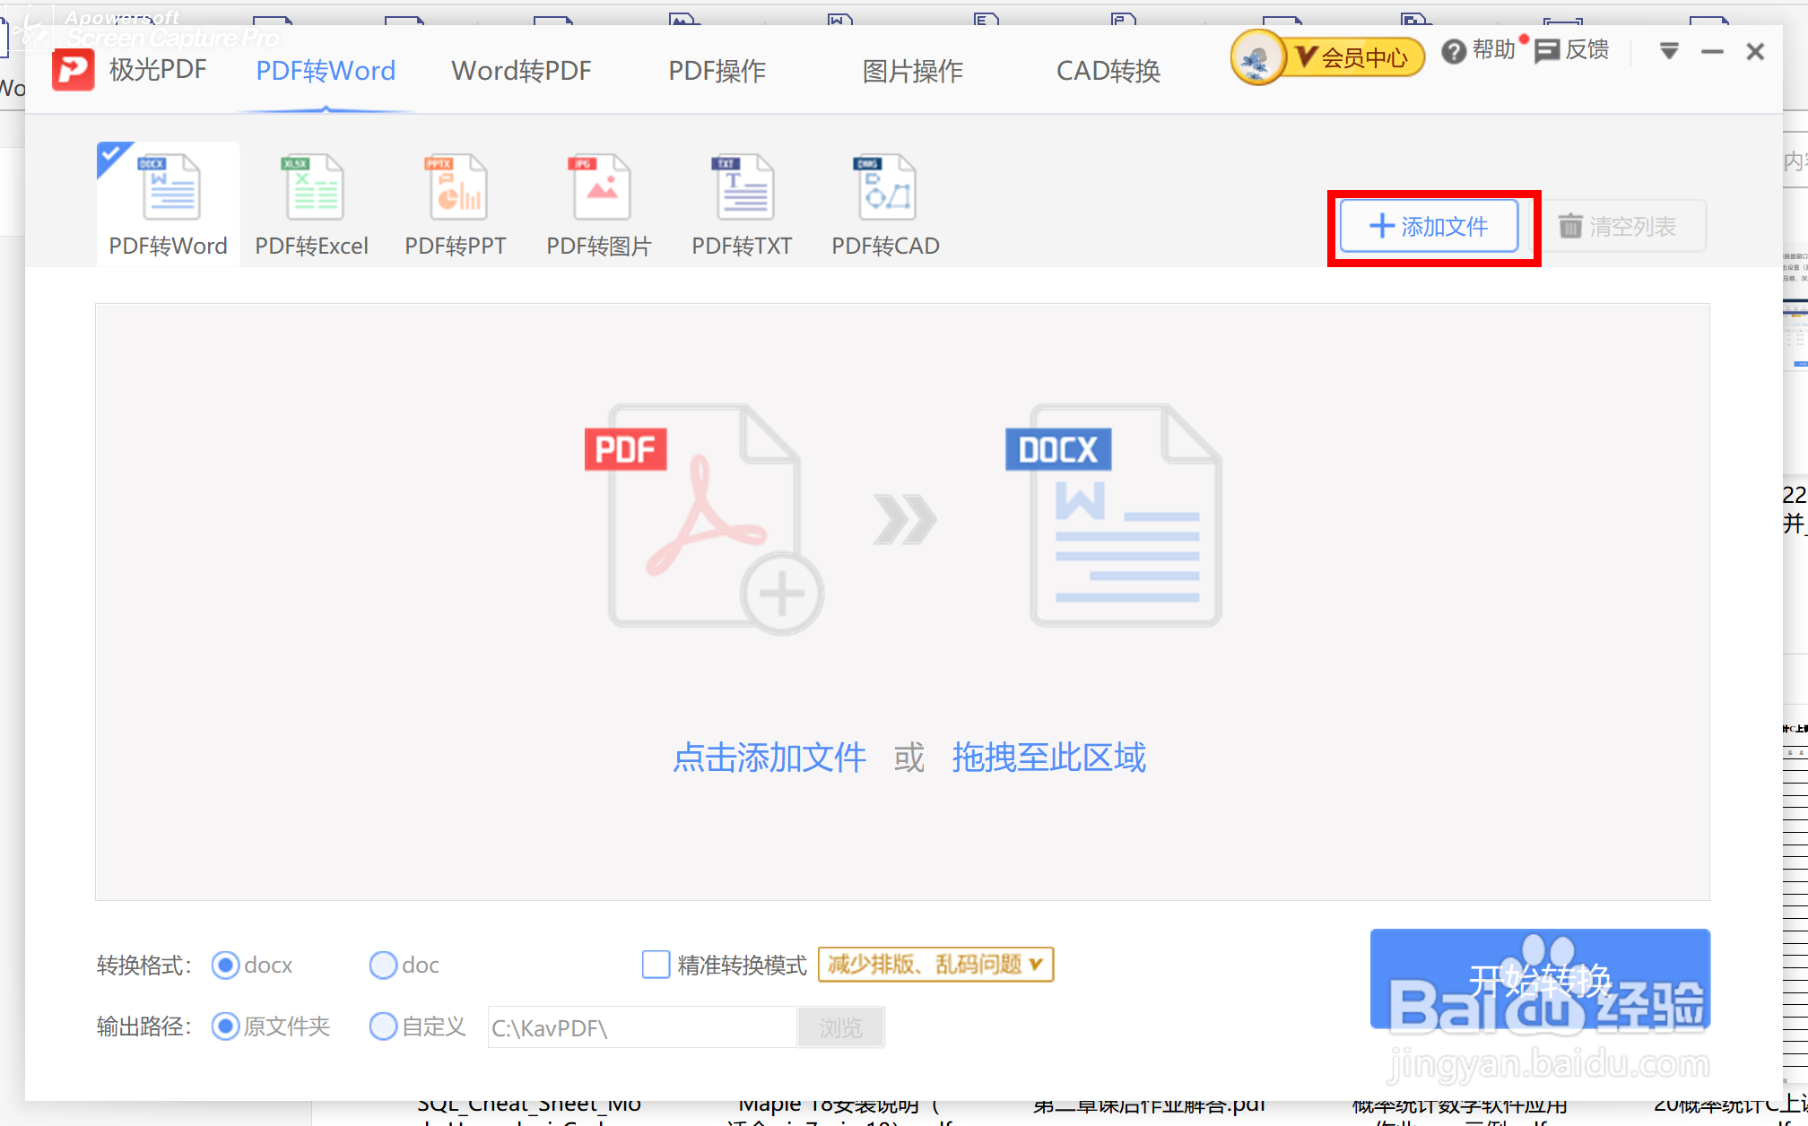Click the 清空列表 button
This screenshot has width=1808, height=1126.
point(1617,226)
